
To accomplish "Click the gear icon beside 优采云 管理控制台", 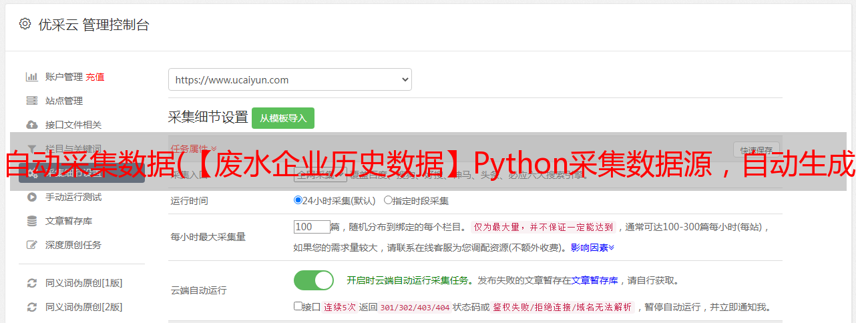I will (x=25, y=24).
